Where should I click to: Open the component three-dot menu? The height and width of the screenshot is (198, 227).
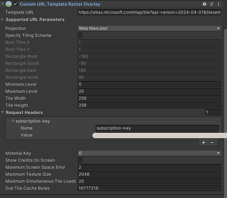(218, 4)
